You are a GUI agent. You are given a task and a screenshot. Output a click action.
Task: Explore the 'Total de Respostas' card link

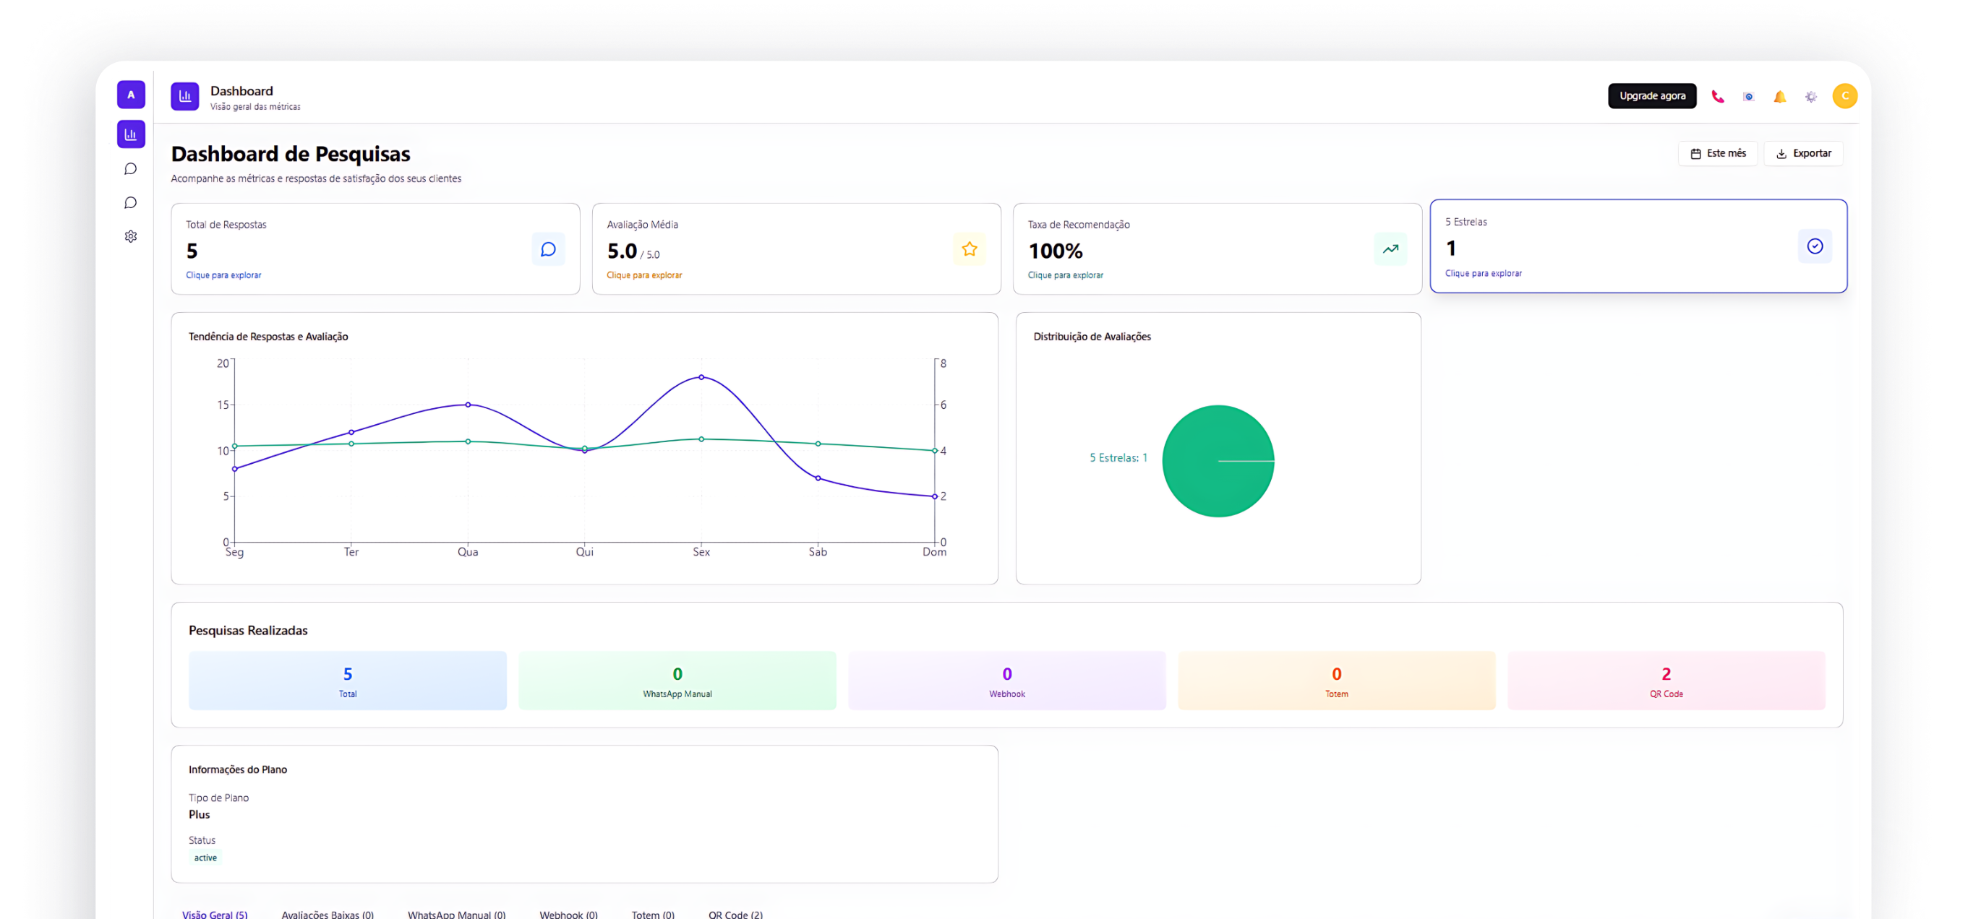(223, 275)
